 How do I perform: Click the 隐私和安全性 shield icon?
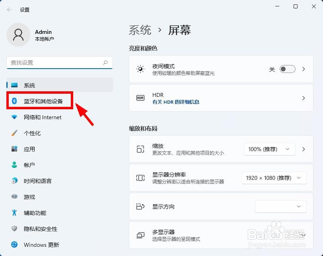point(14,228)
